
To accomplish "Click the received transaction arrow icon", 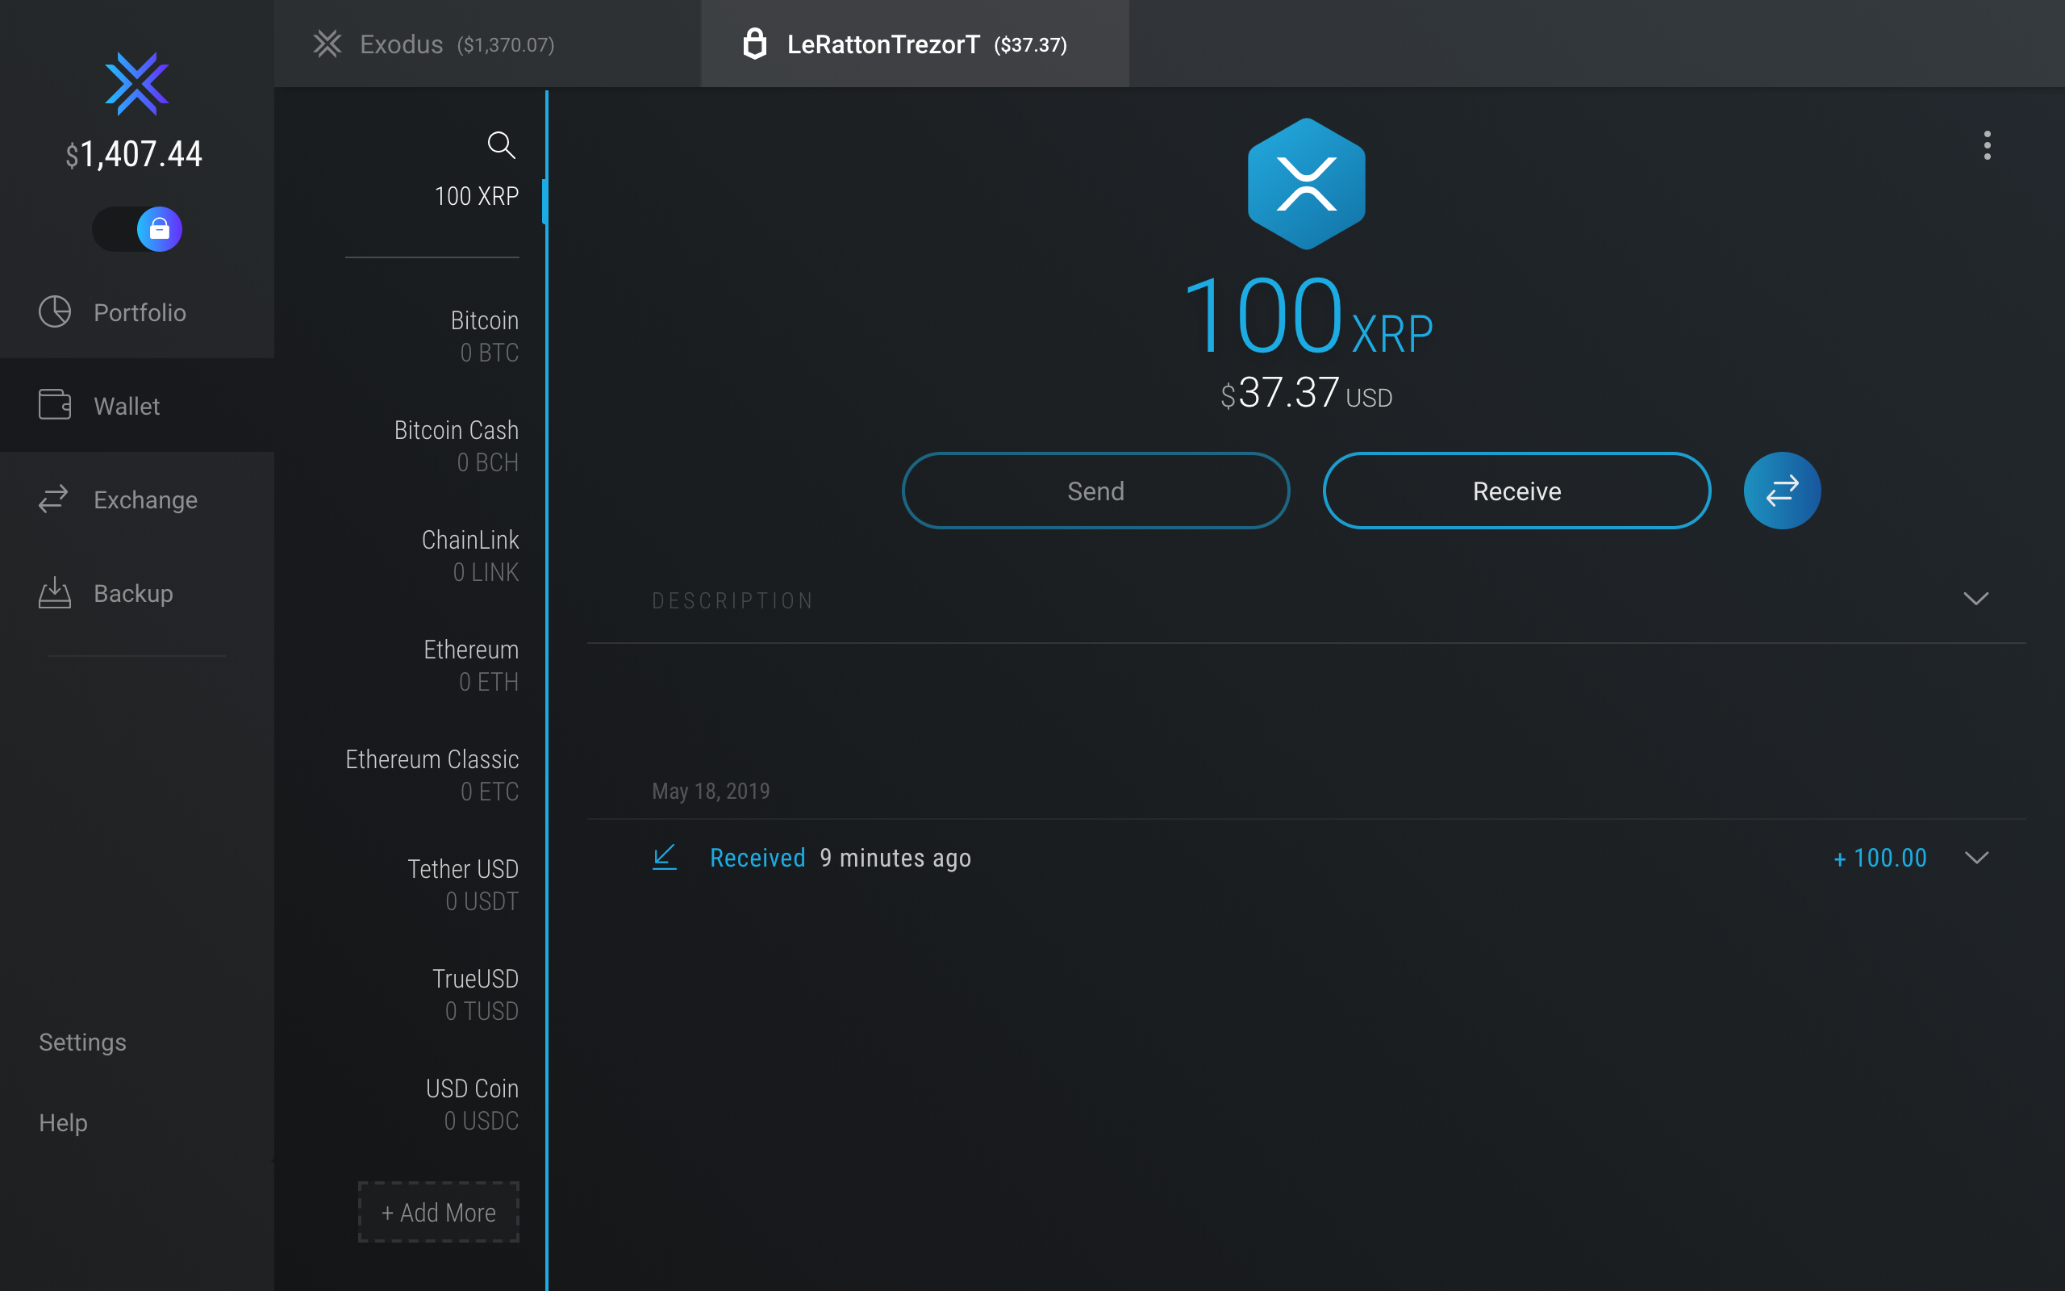I will 664,857.
